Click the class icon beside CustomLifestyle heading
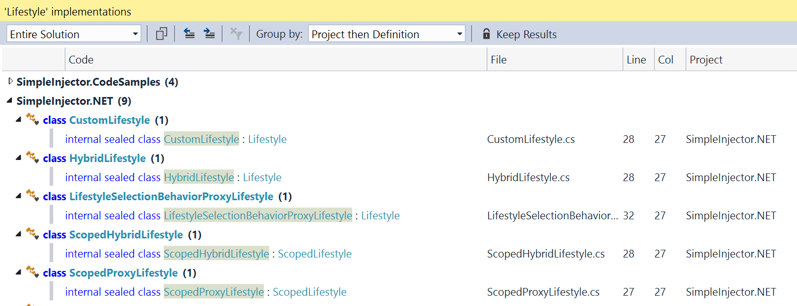Viewport: 797px width, 306px height. pyautogui.click(x=33, y=120)
